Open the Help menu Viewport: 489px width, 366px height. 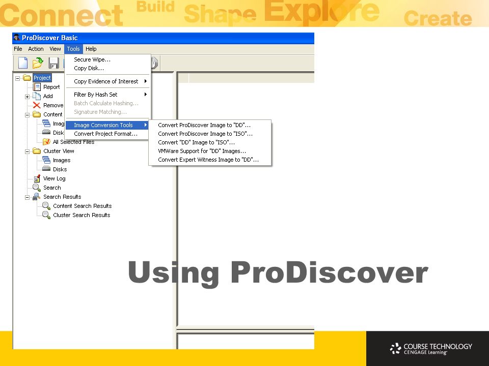[x=91, y=49]
